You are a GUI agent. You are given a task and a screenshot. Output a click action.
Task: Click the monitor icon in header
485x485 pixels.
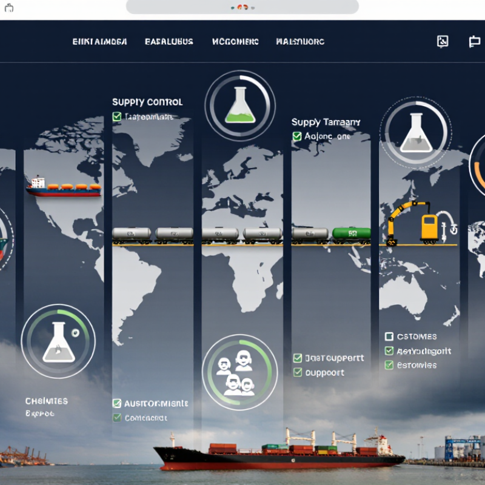(x=475, y=41)
